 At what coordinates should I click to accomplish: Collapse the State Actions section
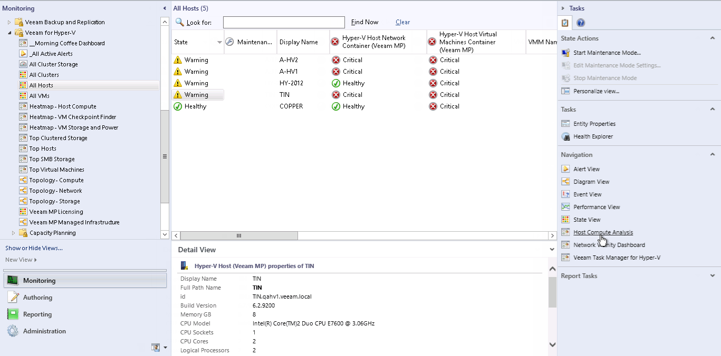click(x=713, y=38)
